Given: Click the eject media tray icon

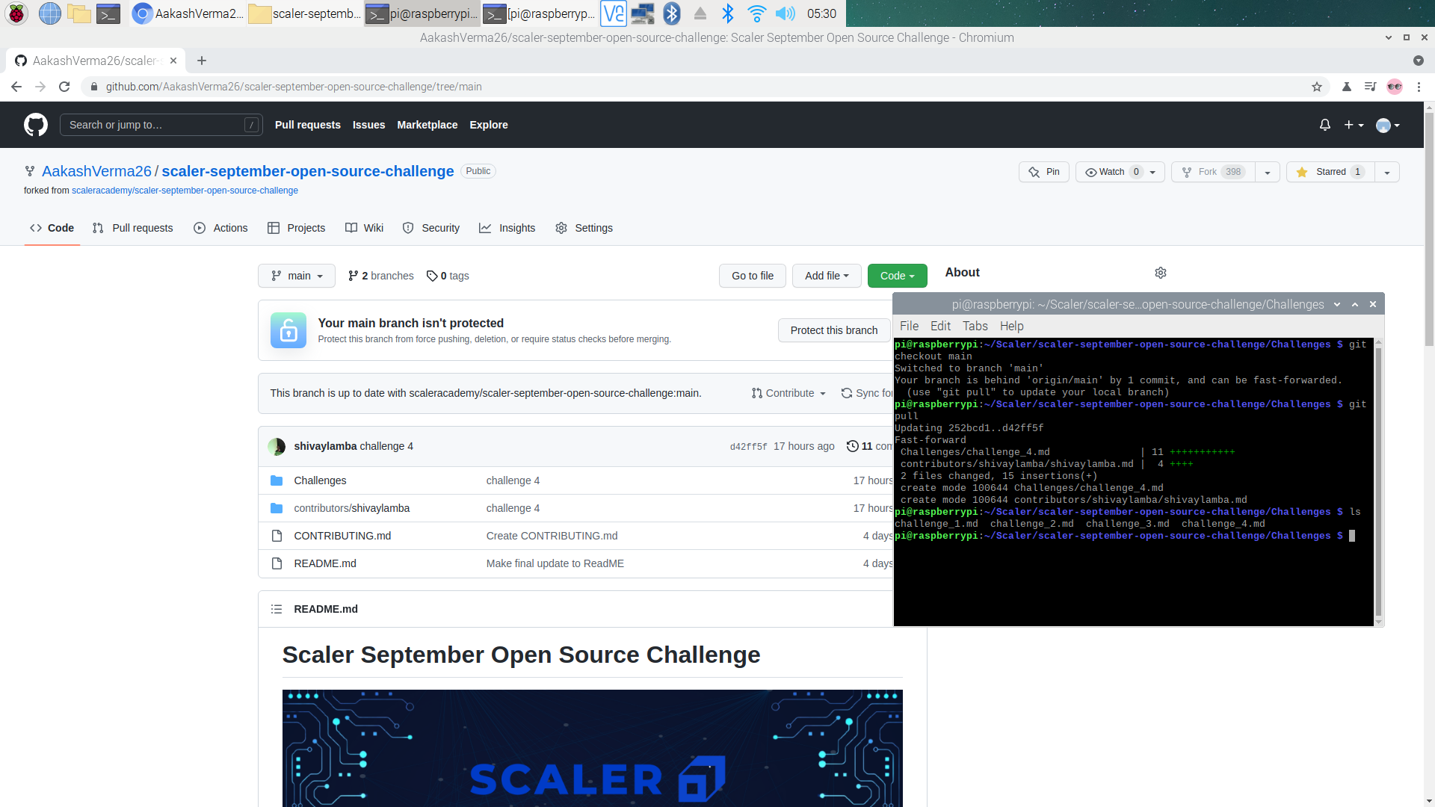Looking at the screenshot, I should click(700, 13).
